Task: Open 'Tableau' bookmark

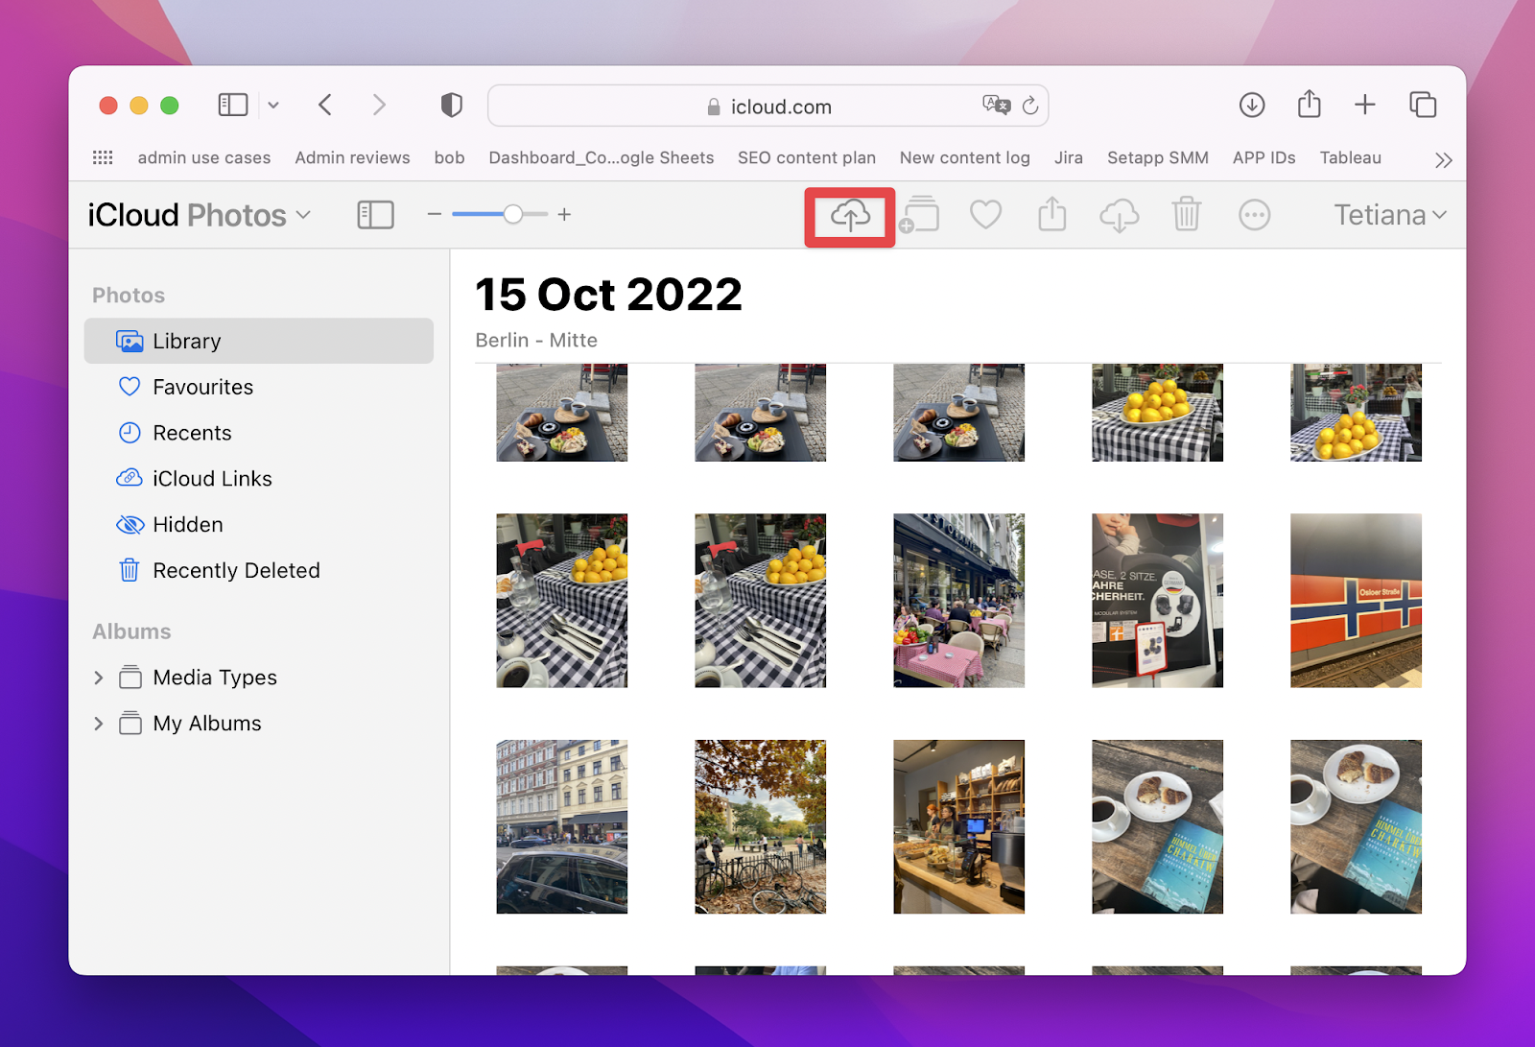Action: (x=1351, y=157)
